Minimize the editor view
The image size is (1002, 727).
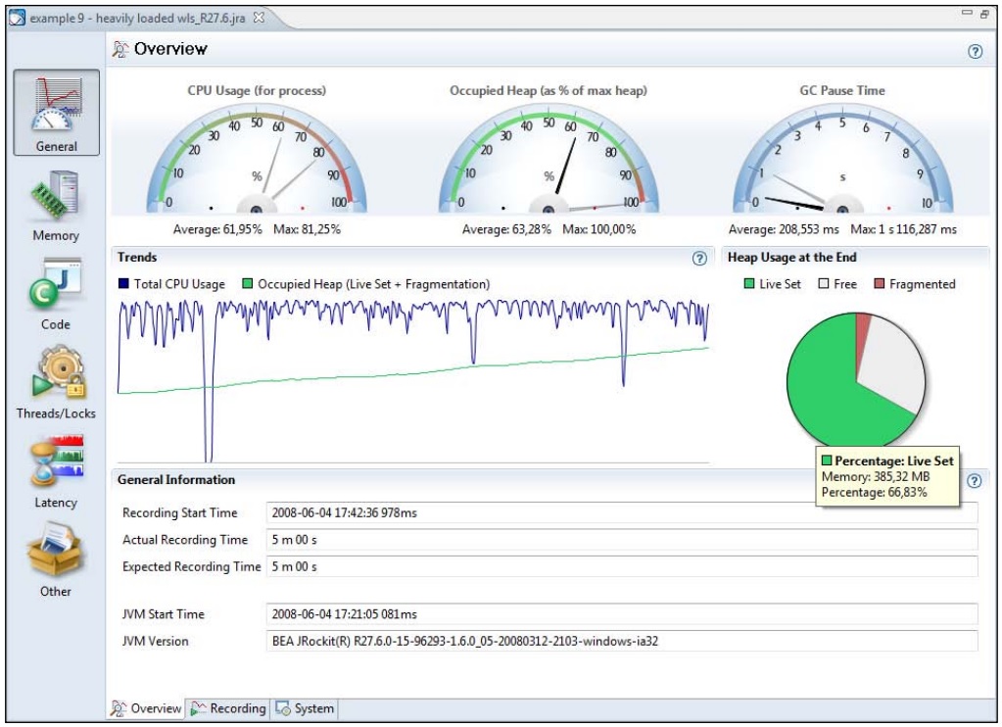[967, 13]
